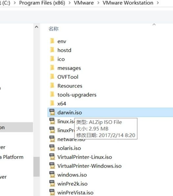This screenshot has height=196, width=173.
Task: Select the folder name tools-upgraders
Action: pyautogui.click(x=77, y=95)
